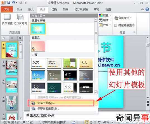Click theme gallery scrollbar up arrow

96,20
